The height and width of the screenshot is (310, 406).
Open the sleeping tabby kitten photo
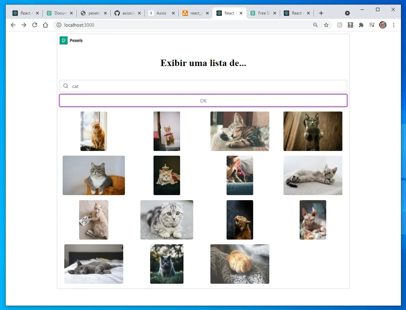[240, 131]
